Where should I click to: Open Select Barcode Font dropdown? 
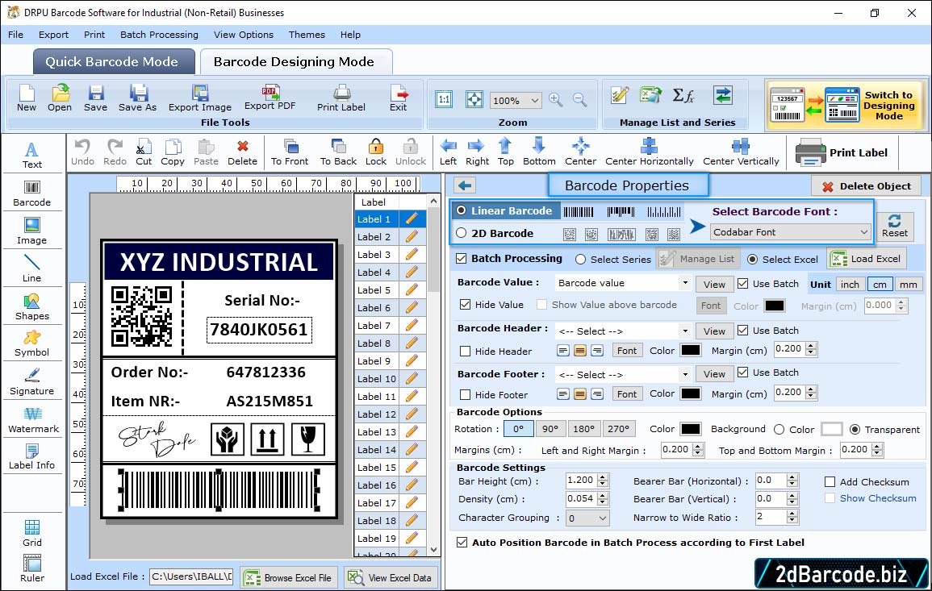click(x=791, y=232)
